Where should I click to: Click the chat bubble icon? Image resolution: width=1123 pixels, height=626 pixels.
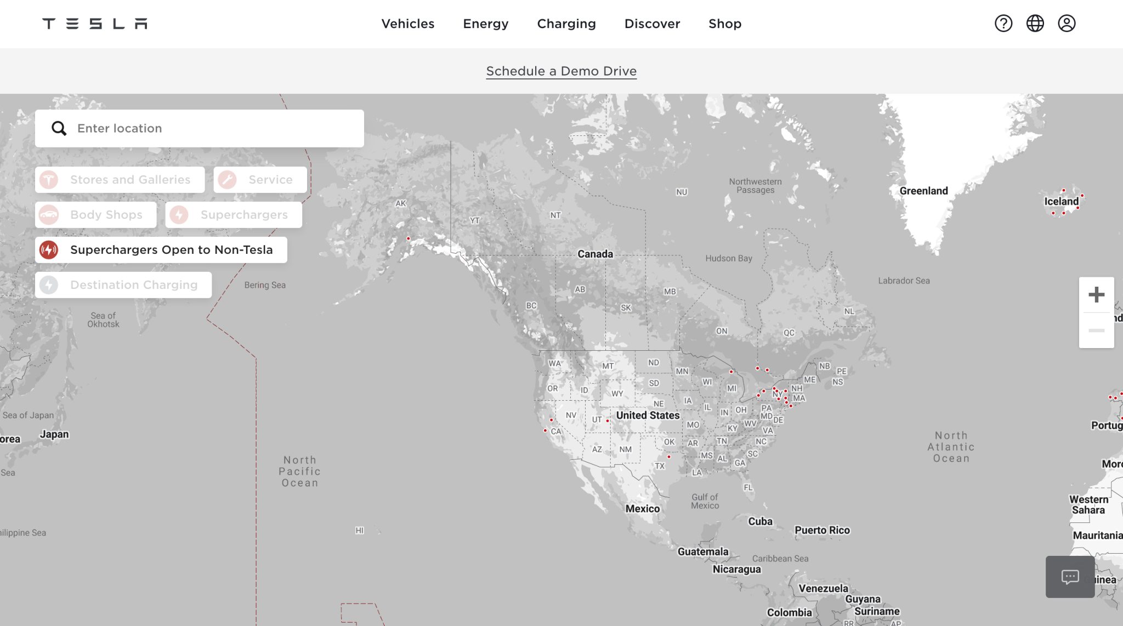coord(1070,577)
